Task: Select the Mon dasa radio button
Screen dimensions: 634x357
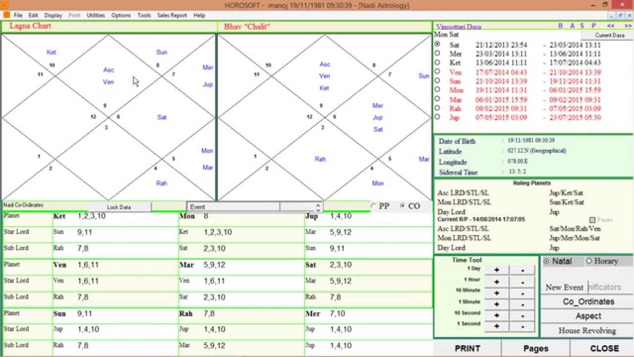Action: (437, 89)
